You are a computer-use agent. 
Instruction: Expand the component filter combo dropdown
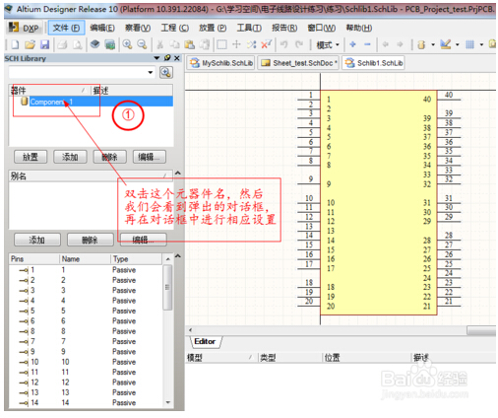coord(151,72)
